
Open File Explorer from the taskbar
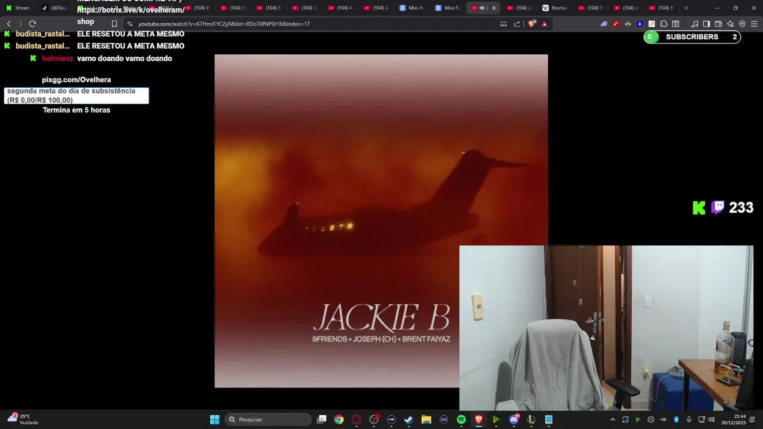(x=426, y=419)
